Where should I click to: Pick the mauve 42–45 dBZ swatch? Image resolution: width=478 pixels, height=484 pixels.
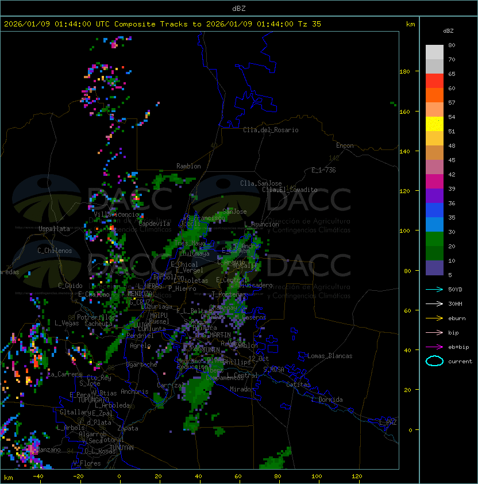pyautogui.click(x=434, y=167)
